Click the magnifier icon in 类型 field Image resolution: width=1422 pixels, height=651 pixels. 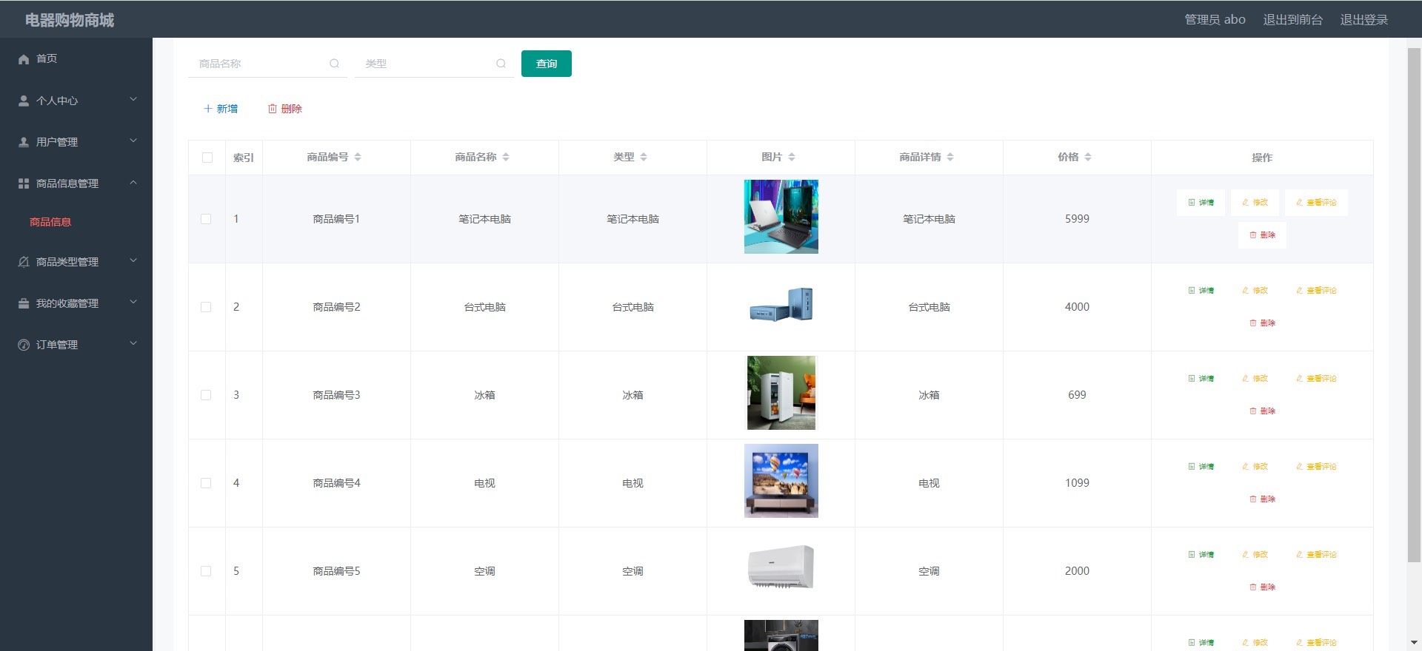pyautogui.click(x=501, y=64)
